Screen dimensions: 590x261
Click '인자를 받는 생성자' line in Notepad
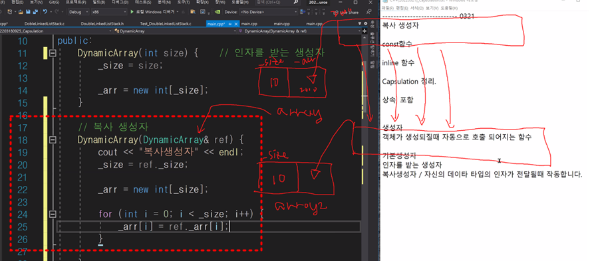[x=412, y=165]
